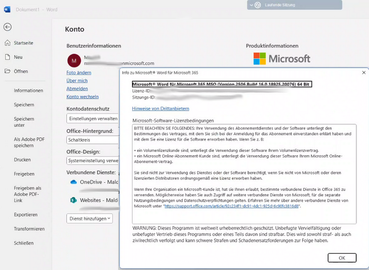The width and height of the screenshot is (369, 270).
Task: Click the Dokument1 - Word title text
Action: (36, 9)
